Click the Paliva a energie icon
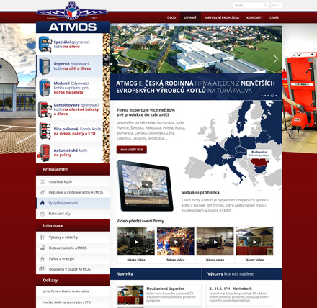 [x=43, y=258]
